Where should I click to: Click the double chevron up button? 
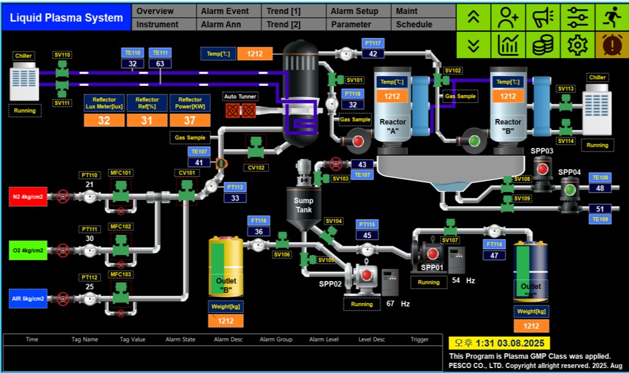pyautogui.click(x=474, y=18)
